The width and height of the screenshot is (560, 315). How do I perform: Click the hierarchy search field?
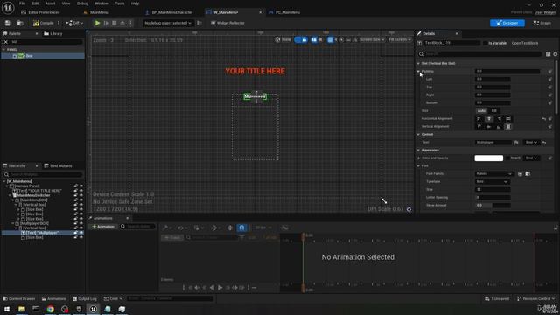pyautogui.click(x=43, y=174)
